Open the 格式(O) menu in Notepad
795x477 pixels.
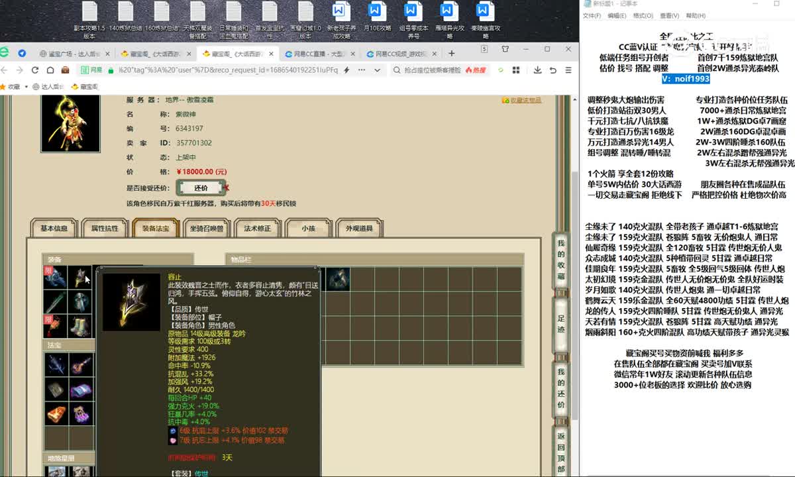click(x=643, y=15)
